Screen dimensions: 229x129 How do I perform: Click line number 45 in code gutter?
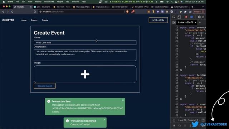click(177, 104)
